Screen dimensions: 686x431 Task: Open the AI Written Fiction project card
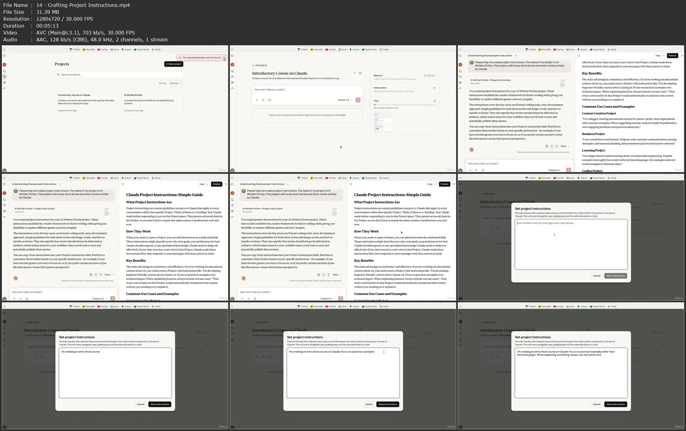[x=152, y=103]
